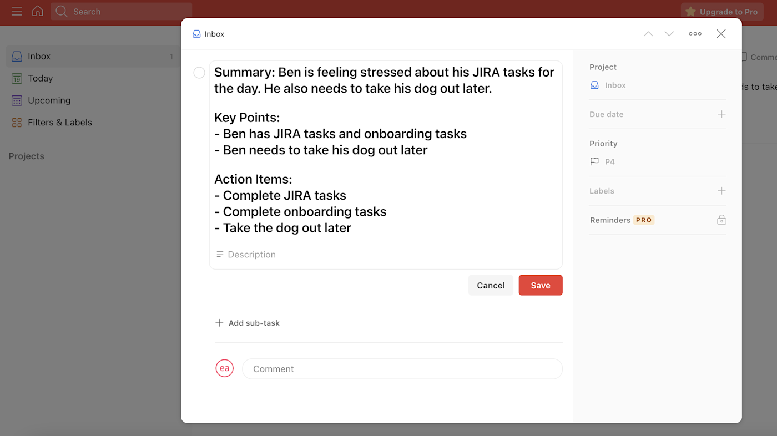Click into the task title text
The height and width of the screenshot is (436, 777).
384,150
